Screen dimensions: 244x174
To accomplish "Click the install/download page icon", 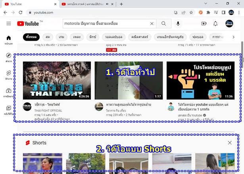I will [x=176, y=12].
